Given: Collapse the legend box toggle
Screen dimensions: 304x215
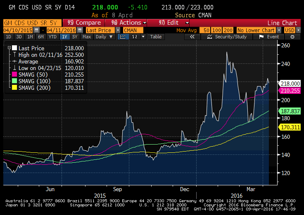Looking at the screenshot, I should tap(9, 47).
